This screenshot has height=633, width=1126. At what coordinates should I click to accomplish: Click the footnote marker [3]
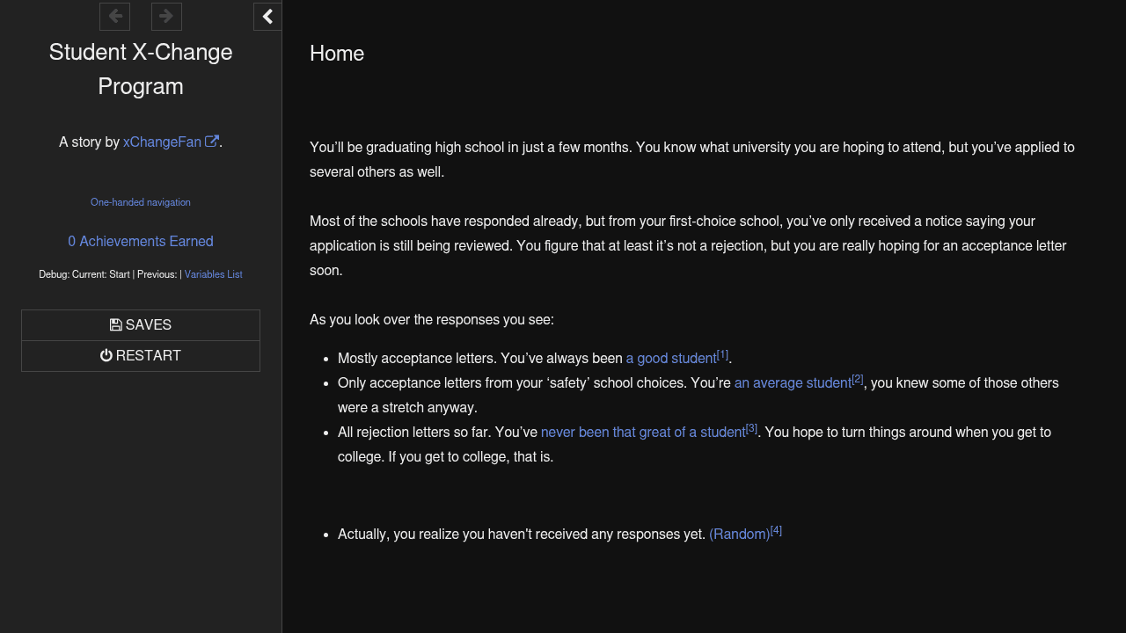pyautogui.click(x=751, y=429)
